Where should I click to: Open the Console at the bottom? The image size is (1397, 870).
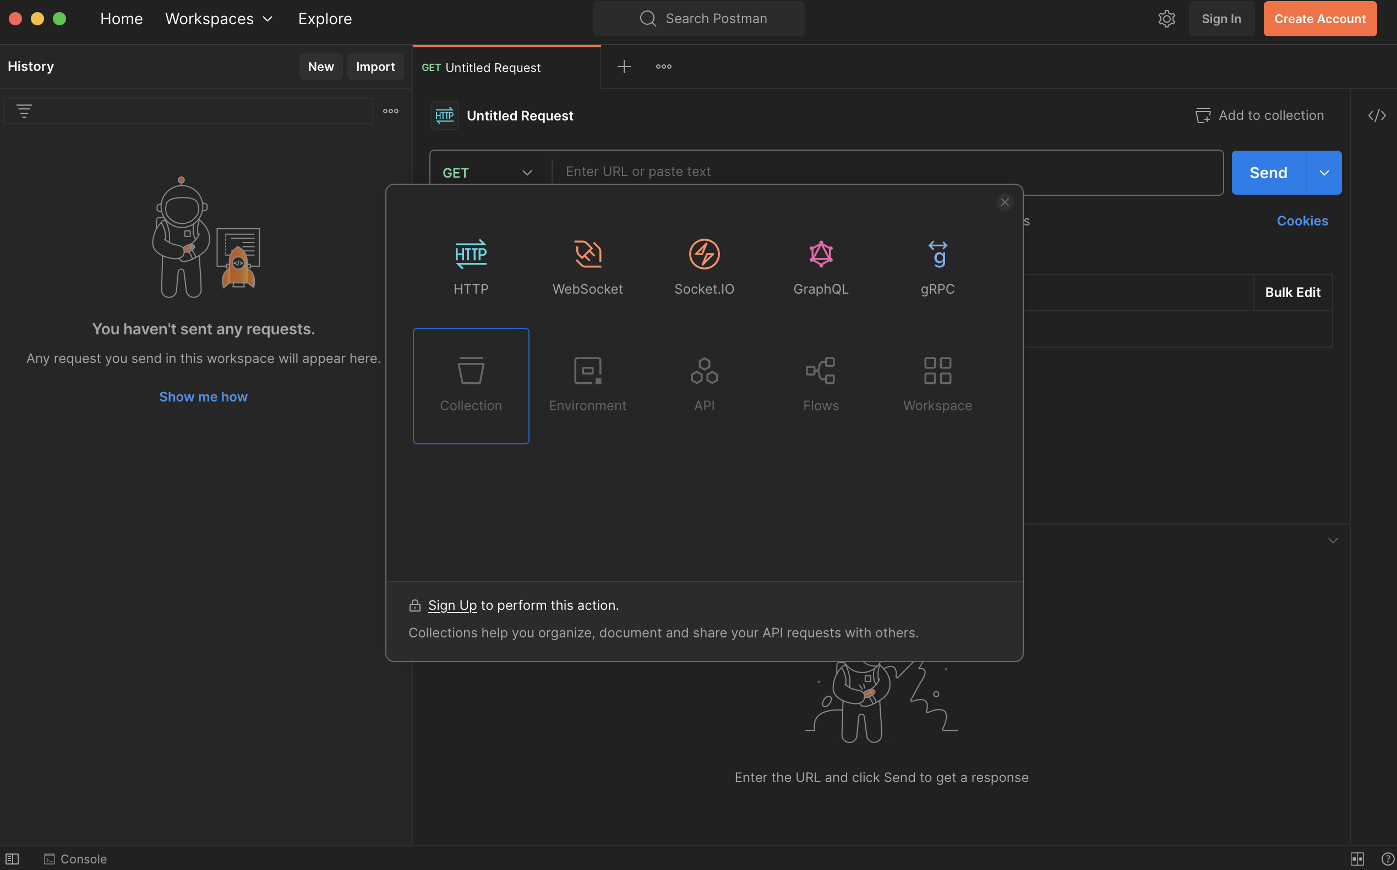pyautogui.click(x=75, y=858)
